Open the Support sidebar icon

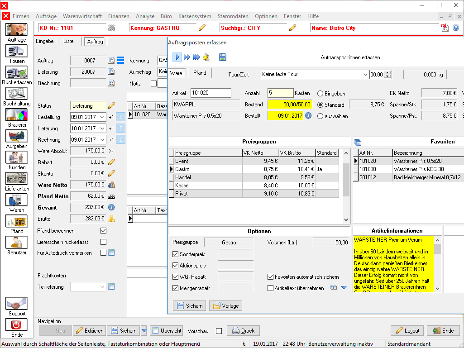(x=17, y=304)
